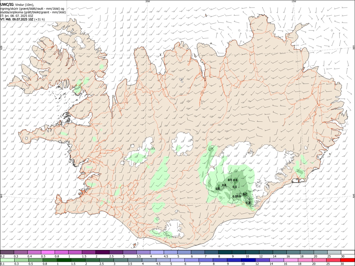Screen dimensions: 355x266
Task: Click the snow legend swatch between 14 and 16
Action: (x=279, y=252)
